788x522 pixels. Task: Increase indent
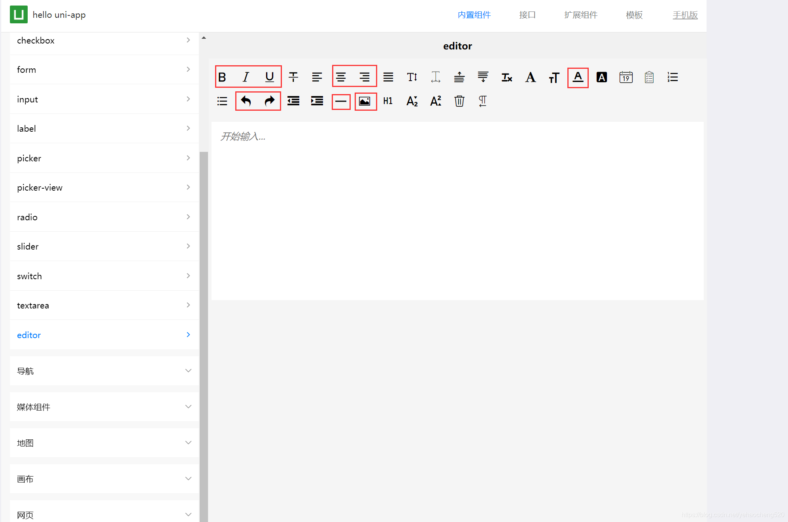click(317, 101)
